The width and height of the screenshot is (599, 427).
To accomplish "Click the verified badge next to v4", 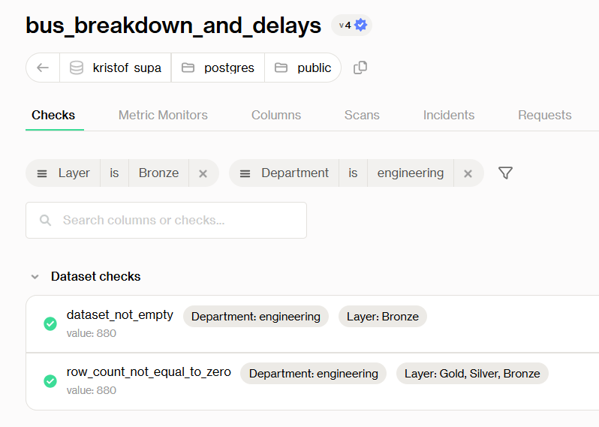I will click(x=361, y=25).
